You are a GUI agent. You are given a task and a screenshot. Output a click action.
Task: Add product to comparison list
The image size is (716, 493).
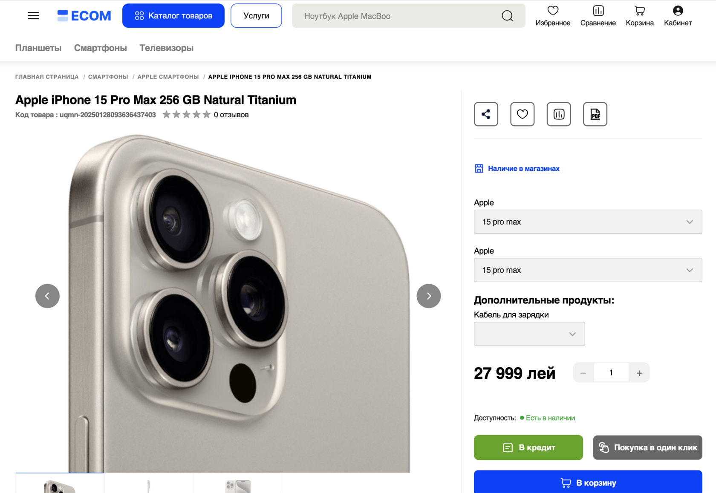[559, 114]
